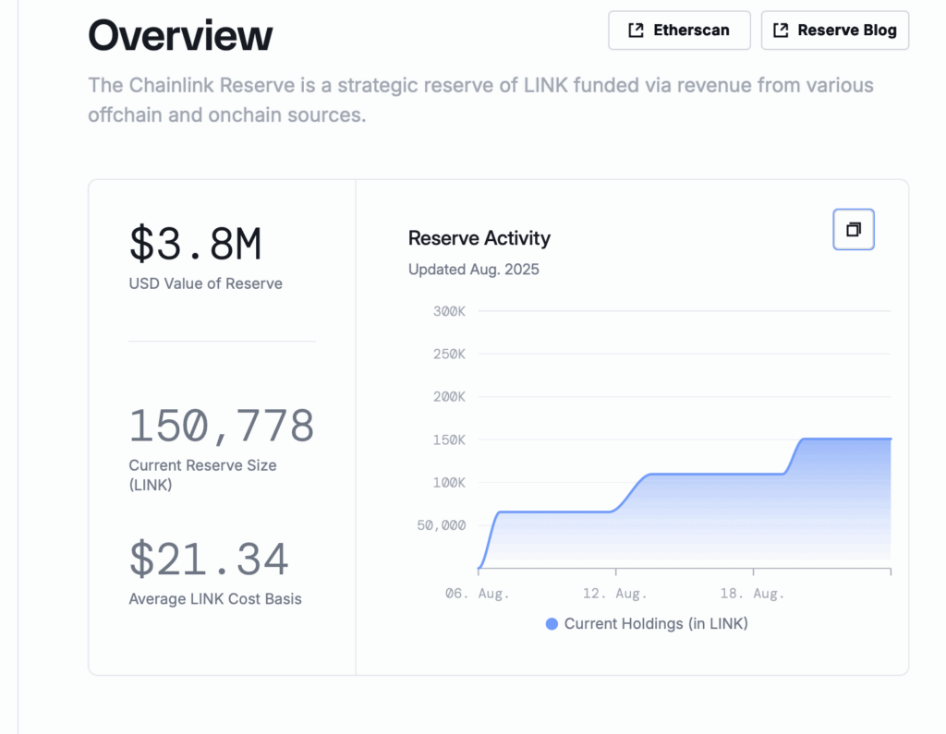Click the 300K y-axis label
The width and height of the screenshot is (946, 734).
tap(450, 311)
